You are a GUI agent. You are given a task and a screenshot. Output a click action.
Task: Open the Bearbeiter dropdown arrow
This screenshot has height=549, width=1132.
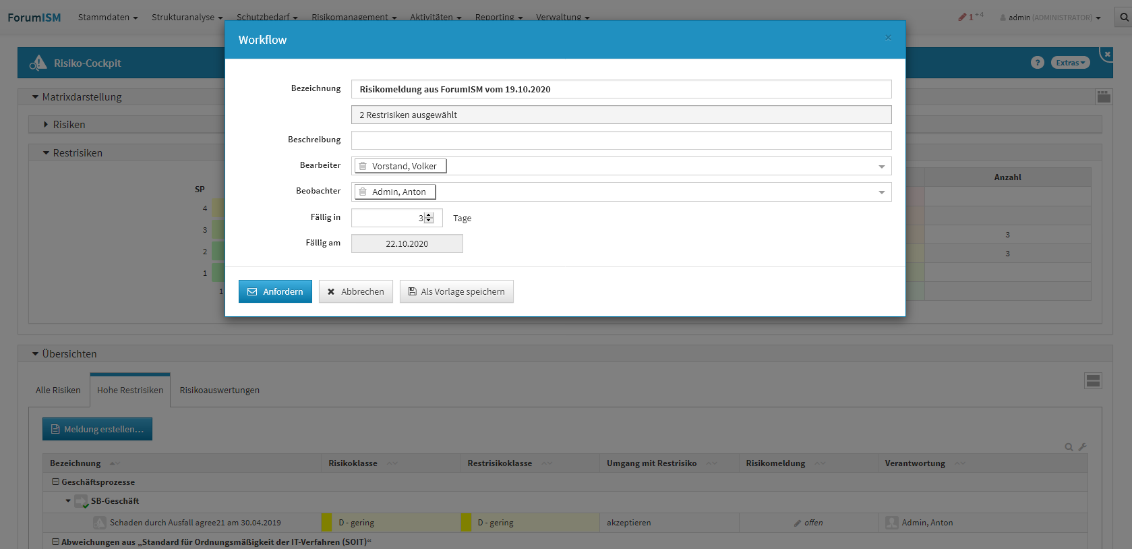[x=881, y=167]
